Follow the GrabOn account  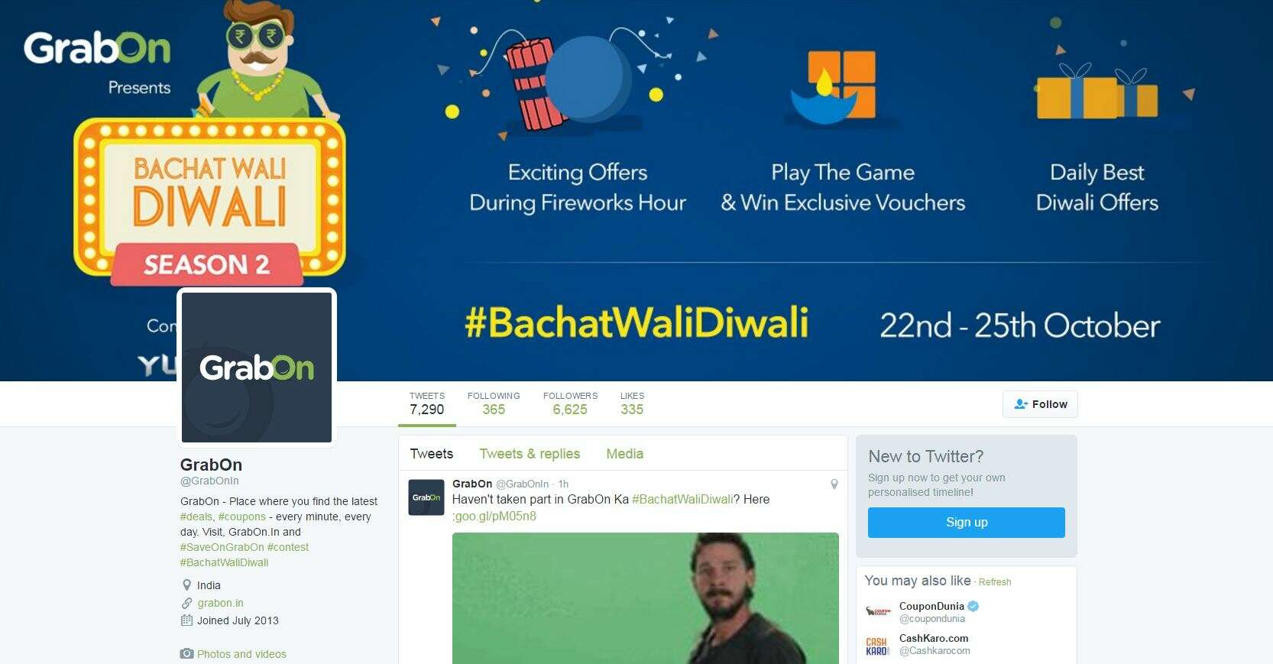pyautogui.click(x=1040, y=404)
